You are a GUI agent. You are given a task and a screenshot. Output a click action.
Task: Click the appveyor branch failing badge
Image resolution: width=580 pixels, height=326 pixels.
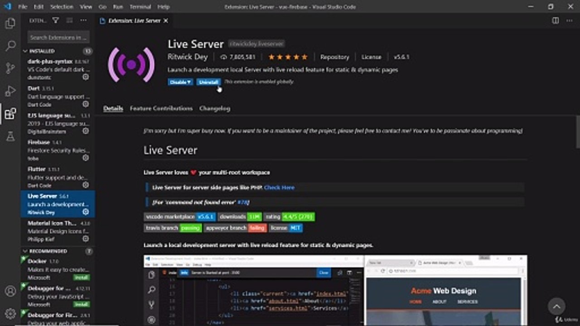(235, 228)
